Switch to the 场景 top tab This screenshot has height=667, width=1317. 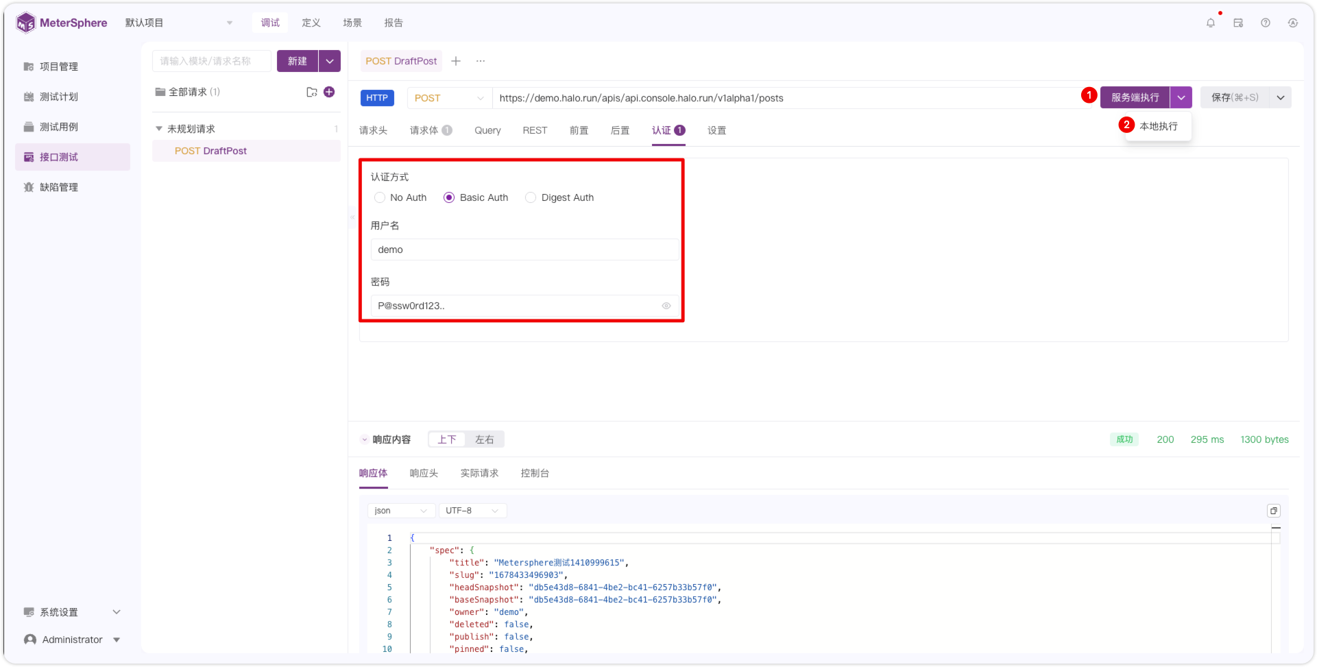[x=352, y=23]
